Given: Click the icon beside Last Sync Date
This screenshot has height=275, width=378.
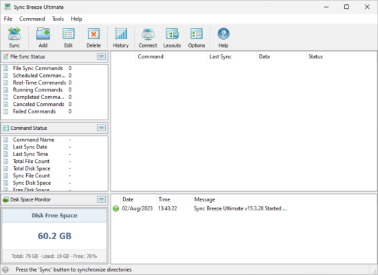Looking at the screenshot, I should (6, 147).
